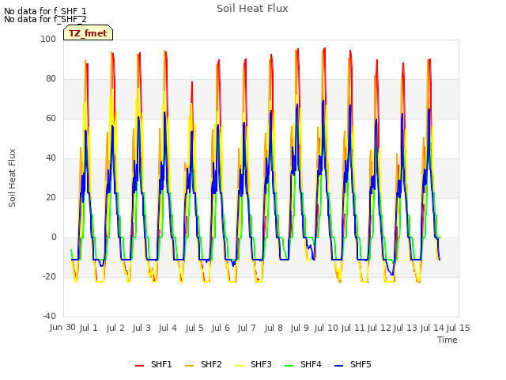Click the -40 y-axis tick label
The width and height of the screenshot is (506, 380).
click(x=49, y=316)
